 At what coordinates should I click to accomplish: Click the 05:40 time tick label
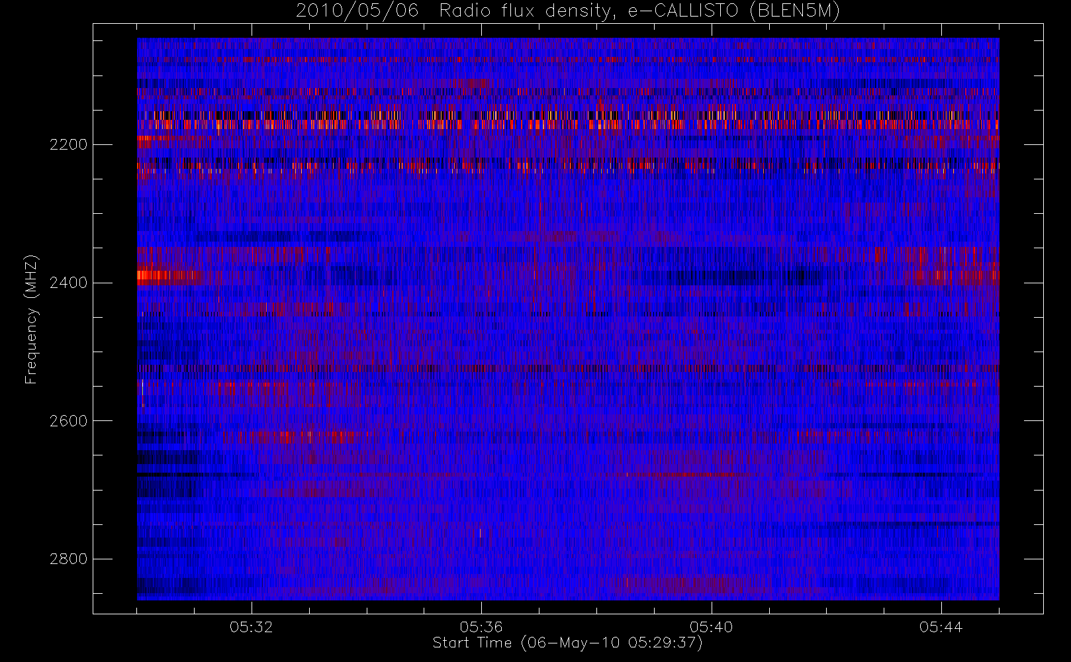click(x=712, y=627)
